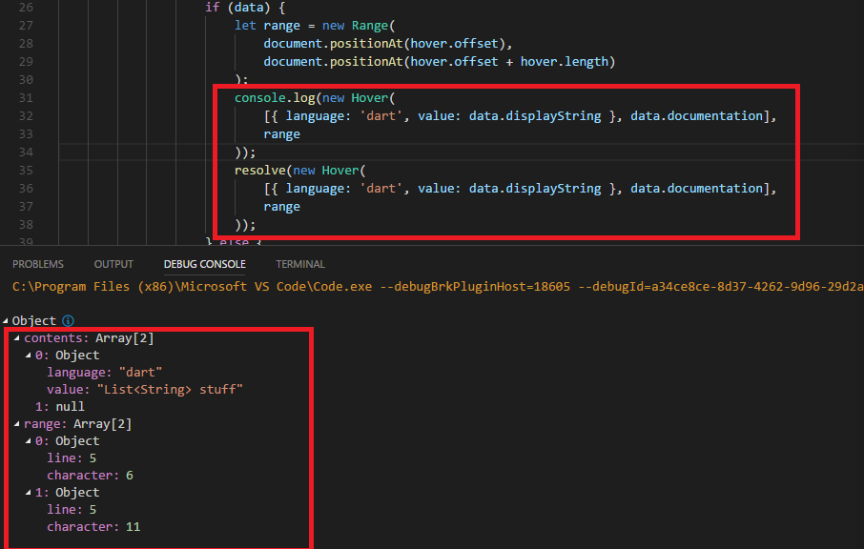Click 'range' argument on line 37
The image size is (864, 549).
[281, 207]
